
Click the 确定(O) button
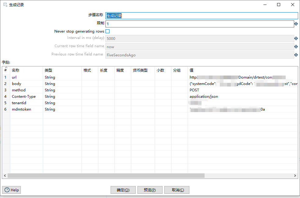pyautogui.click(x=123, y=190)
